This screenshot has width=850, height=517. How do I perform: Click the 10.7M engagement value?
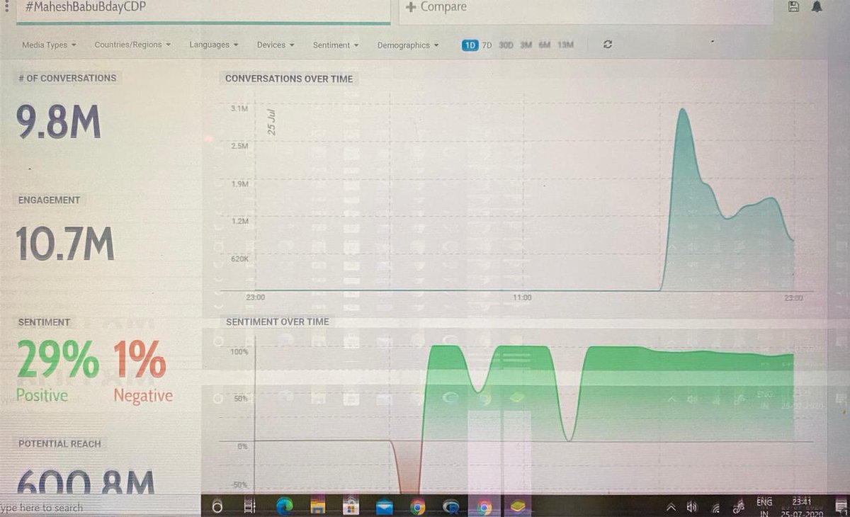coord(65,244)
